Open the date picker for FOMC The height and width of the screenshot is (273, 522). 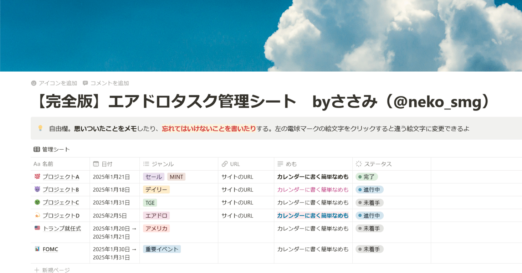(x=114, y=253)
